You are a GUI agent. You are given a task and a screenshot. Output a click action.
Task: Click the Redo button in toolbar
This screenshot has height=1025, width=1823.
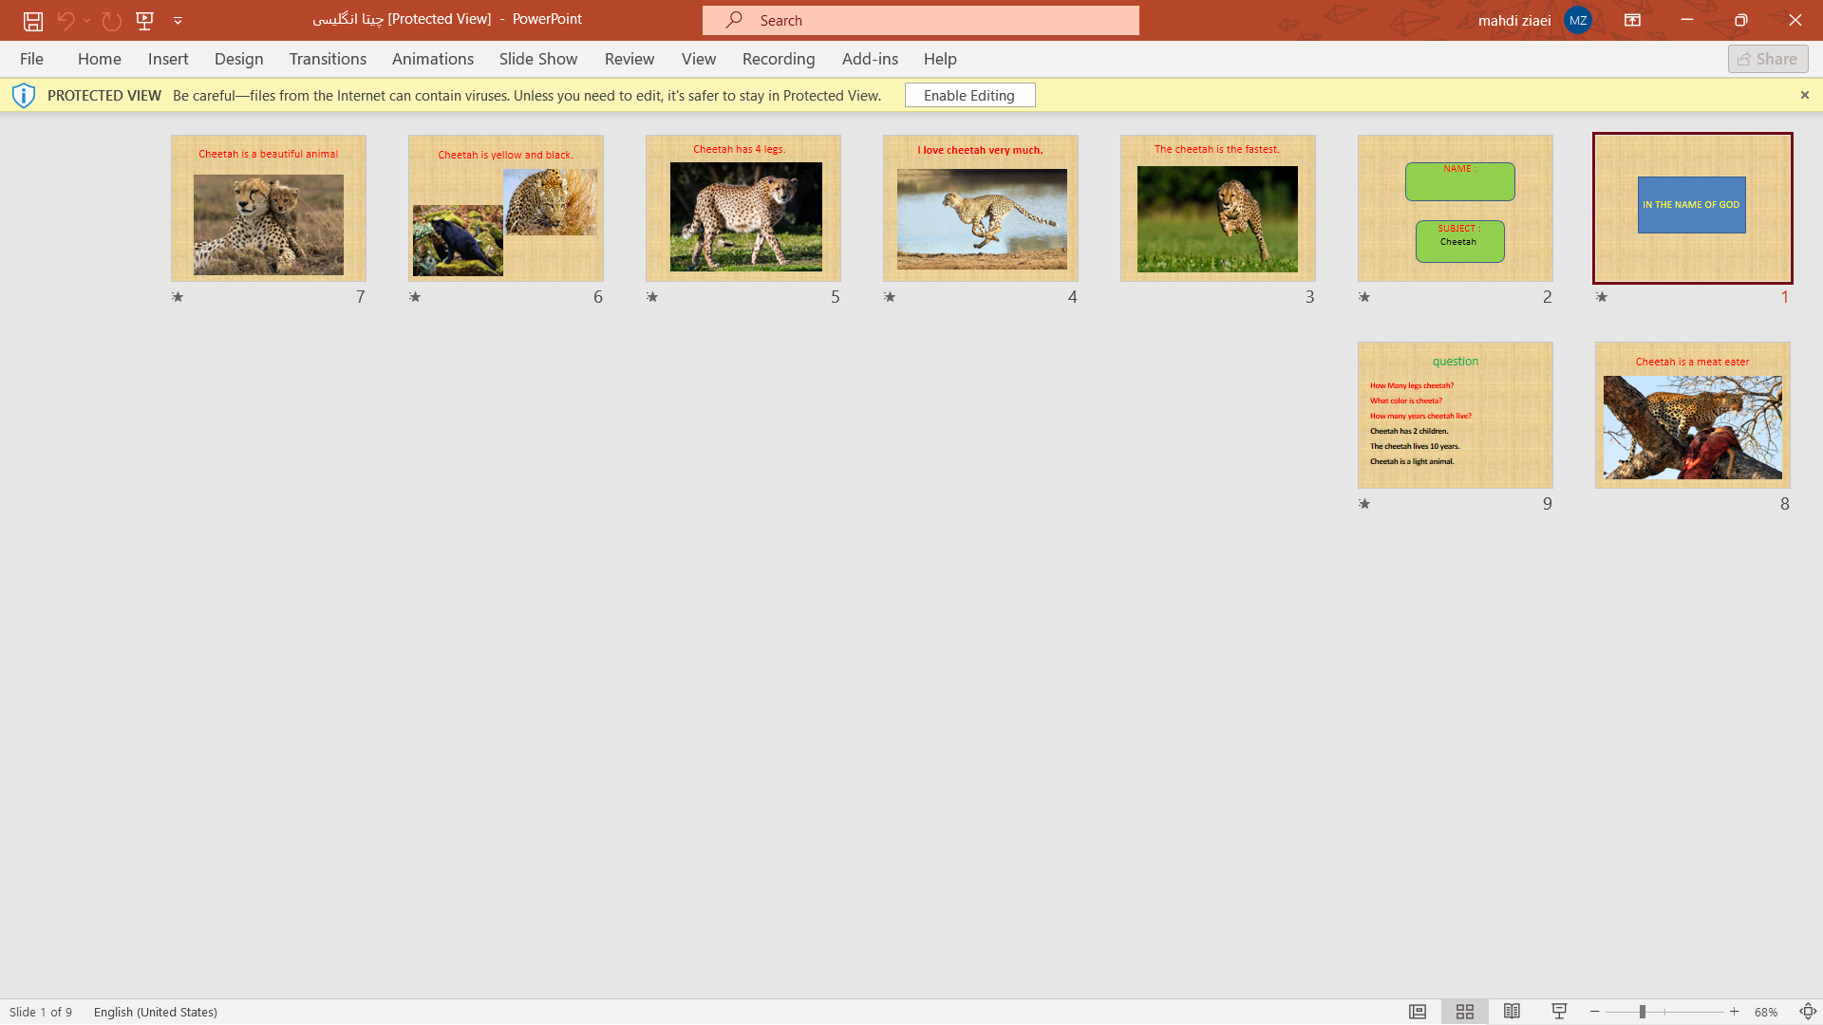pyautogui.click(x=111, y=20)
